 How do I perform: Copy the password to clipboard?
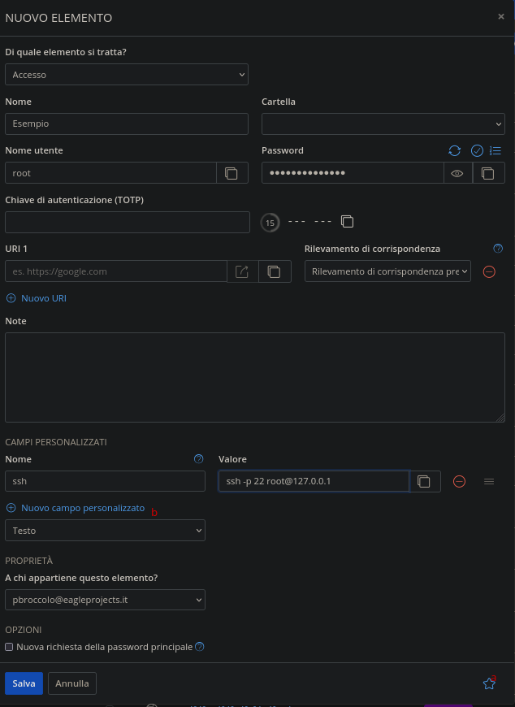(487, 173)
